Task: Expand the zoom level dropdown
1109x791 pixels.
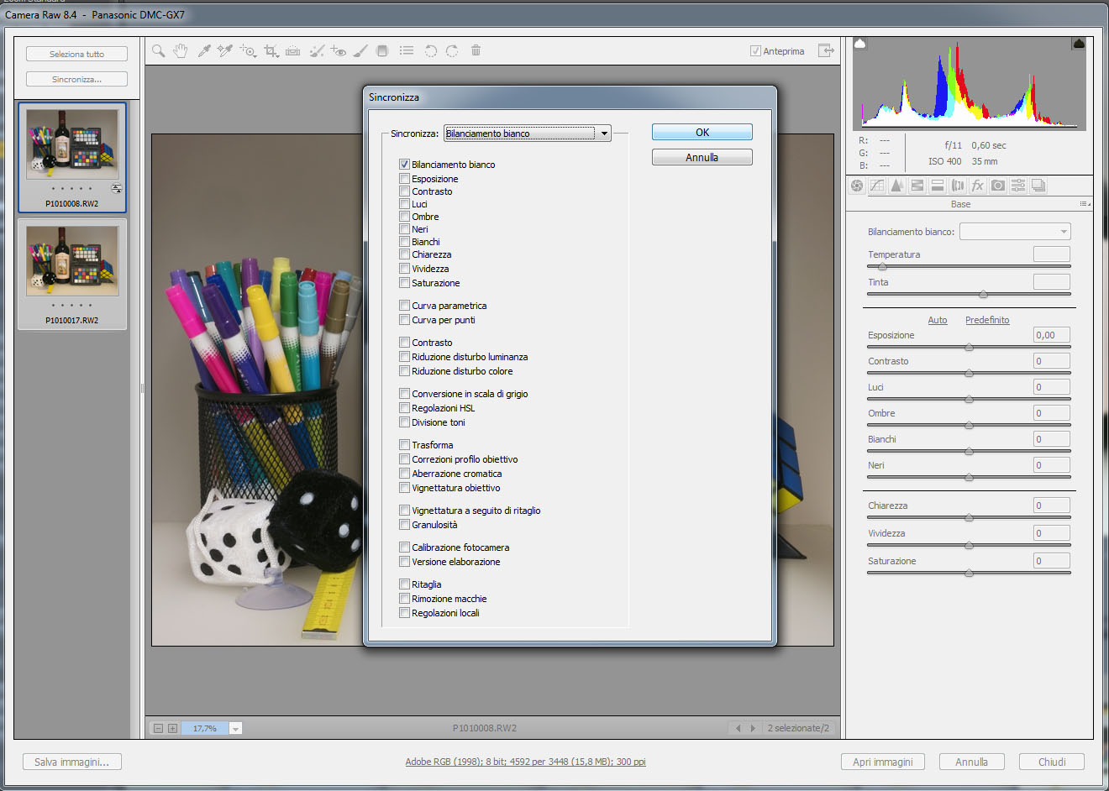Action: 236,729
